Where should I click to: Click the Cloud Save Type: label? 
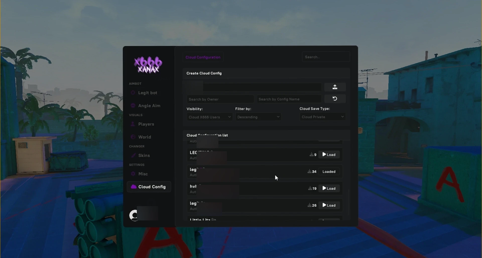pos(315,108)
